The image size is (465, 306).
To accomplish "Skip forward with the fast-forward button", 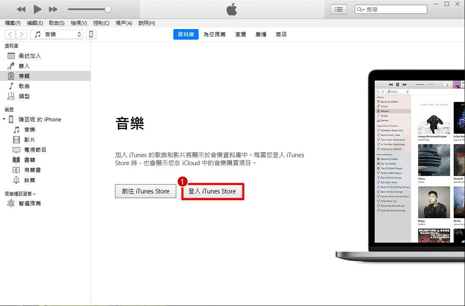I will [53, 9].
